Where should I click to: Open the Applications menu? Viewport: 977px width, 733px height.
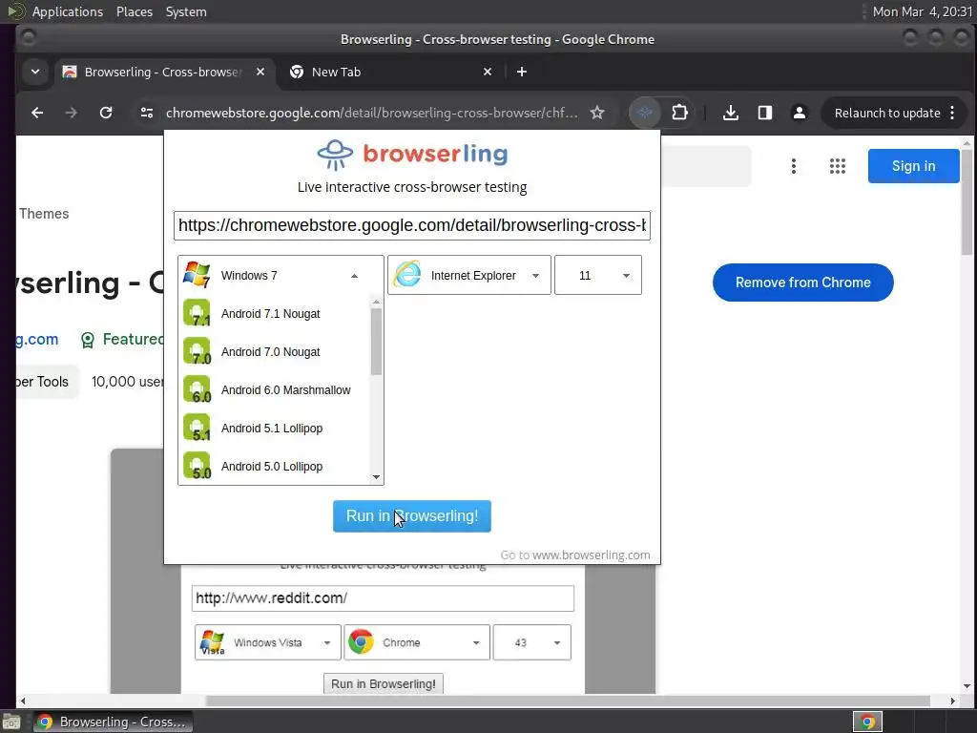coord(68,11)
